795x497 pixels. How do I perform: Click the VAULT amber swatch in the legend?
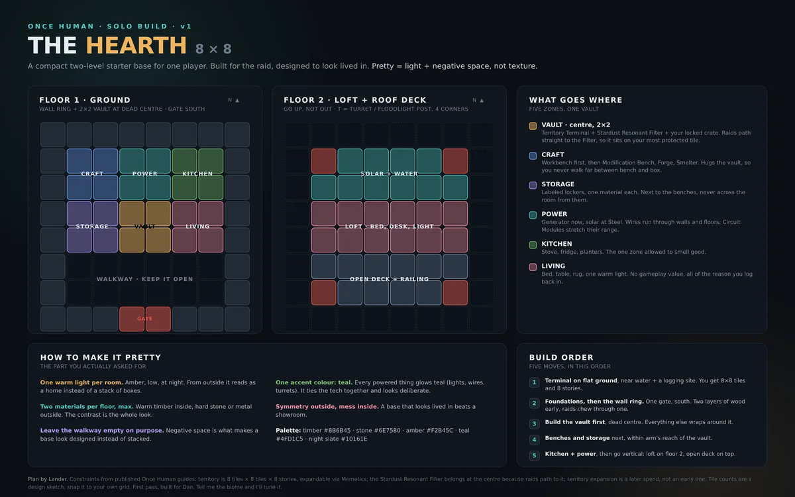click(x=533, y=125)
